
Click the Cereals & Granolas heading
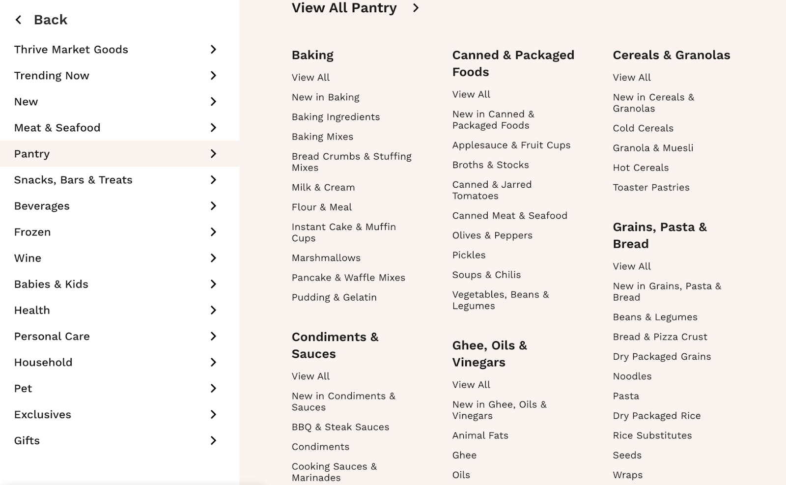(671, 55)
